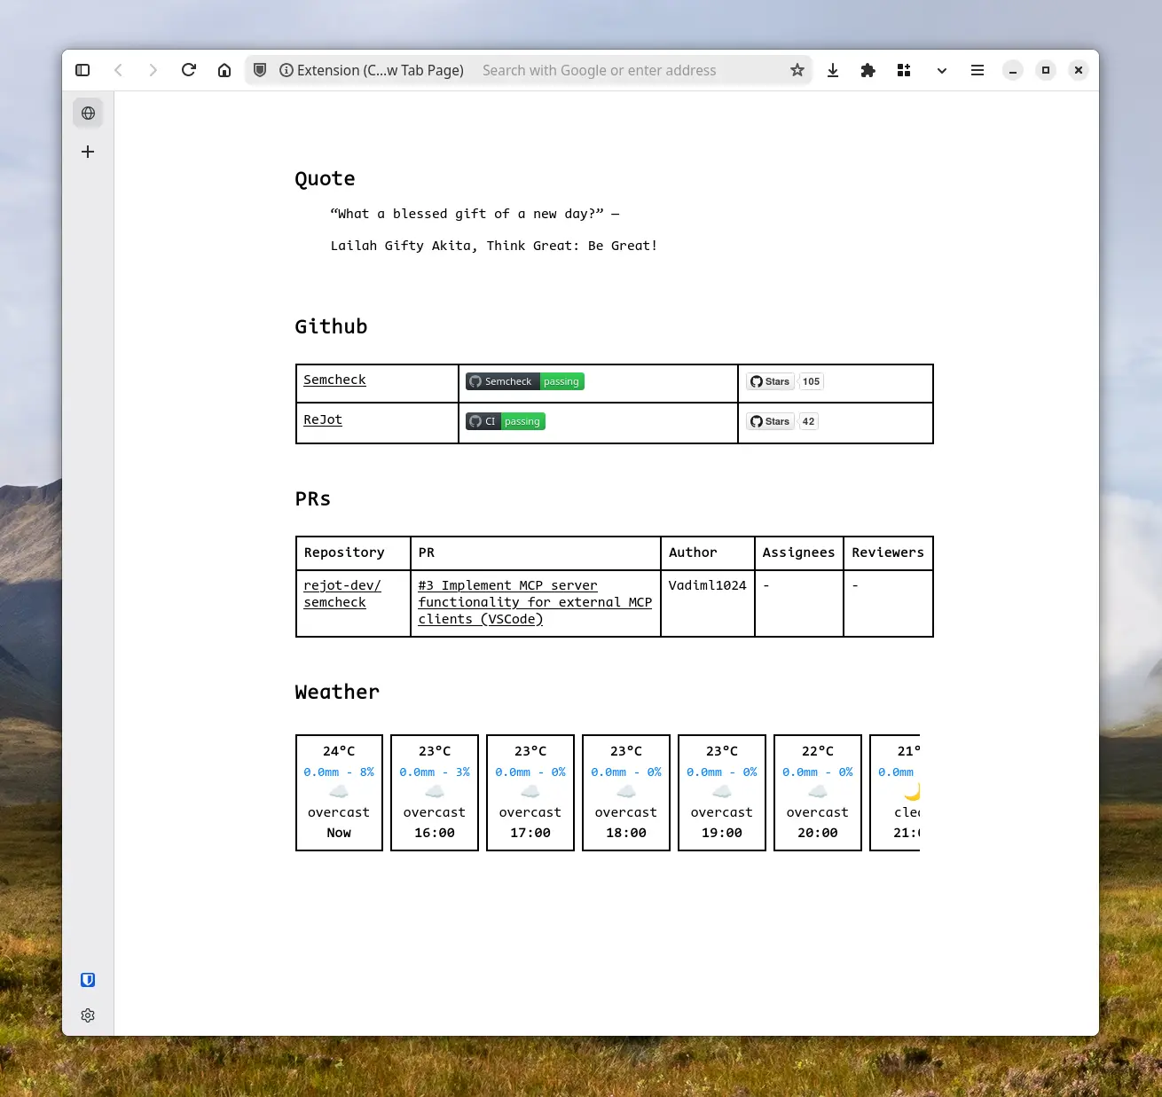Open the downloads panel
Image resolution: width=1162 pixels, height=1097 pixels.
[833, 70]
